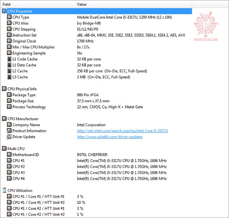229x218 pixels.
Task: Select the '3 MB (On-Die, ECC, Full-Speed)' value
Action: 104,77
